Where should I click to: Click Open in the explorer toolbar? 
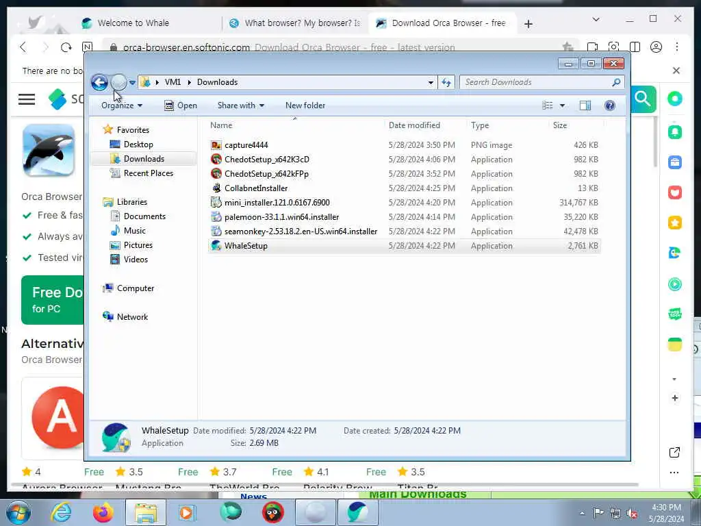[x=181, y=105]
